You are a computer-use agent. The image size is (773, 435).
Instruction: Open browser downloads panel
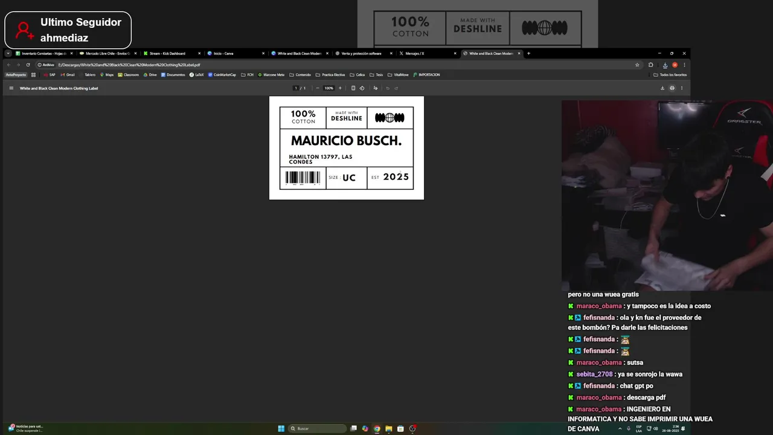pyautogui.click(x=665, y=65)
